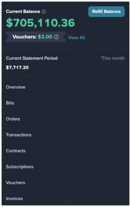Viewport: 131px width, 207px height.
Task: Click the "Vouchers:" label in ticket badge
Action: pos(25,37)
